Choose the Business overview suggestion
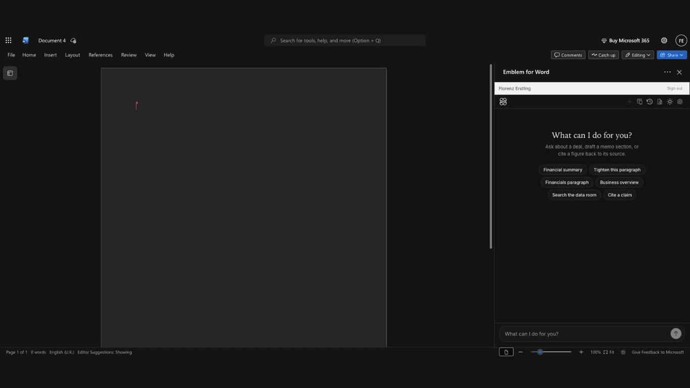Image resolution: width=690 pixels, height=388 pixels. click(619, 182)
